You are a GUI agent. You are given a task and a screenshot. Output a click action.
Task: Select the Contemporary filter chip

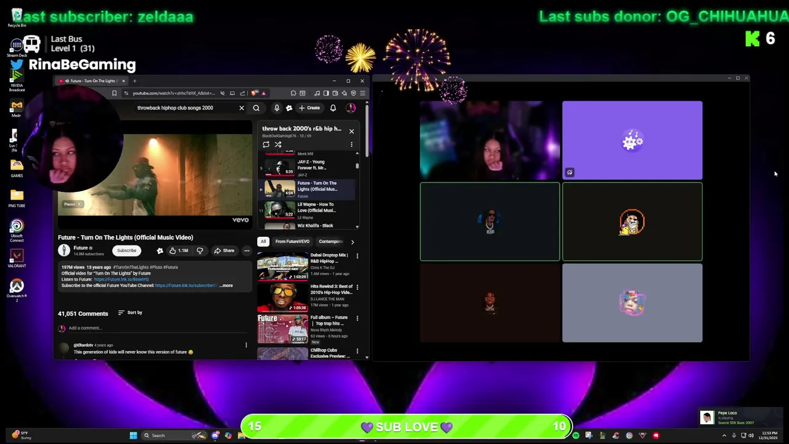click(331, 242)
